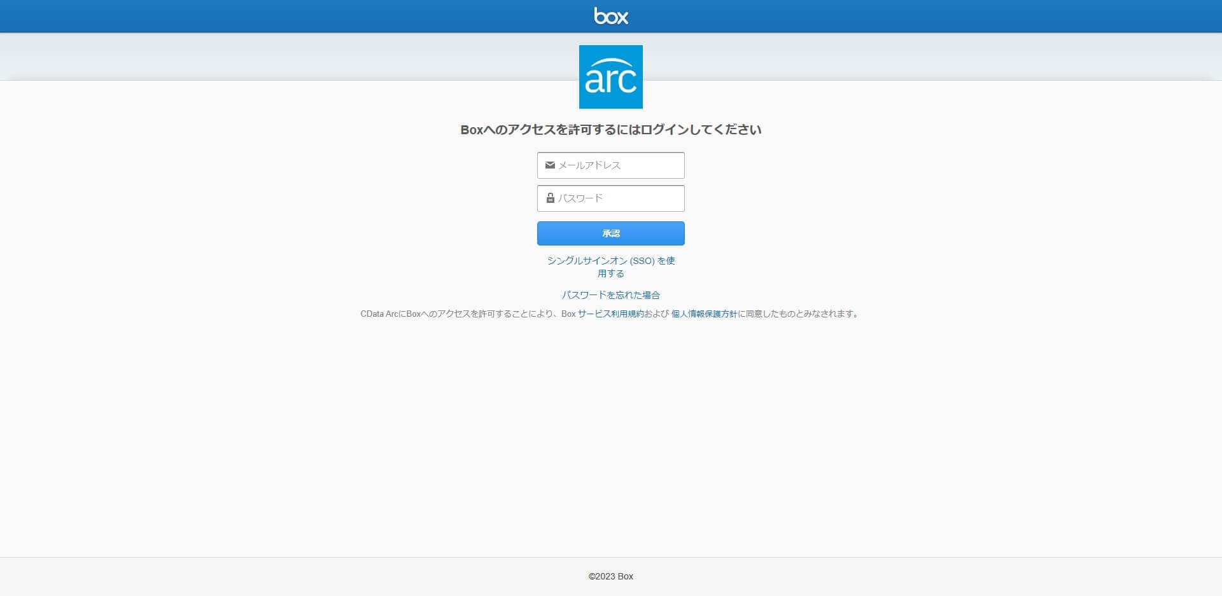Focus the パスワード password input field
The width and height of the screenshot is (1222, 596).
pyautogui.click(x=611, y=198)
